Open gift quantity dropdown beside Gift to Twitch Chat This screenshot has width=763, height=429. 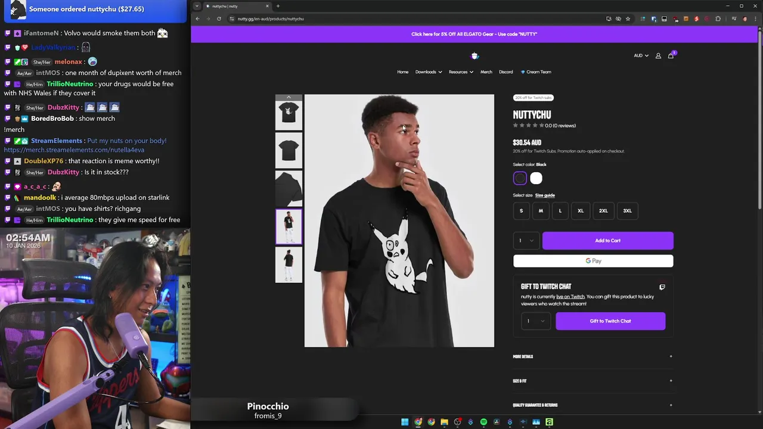tap(535, 321)
